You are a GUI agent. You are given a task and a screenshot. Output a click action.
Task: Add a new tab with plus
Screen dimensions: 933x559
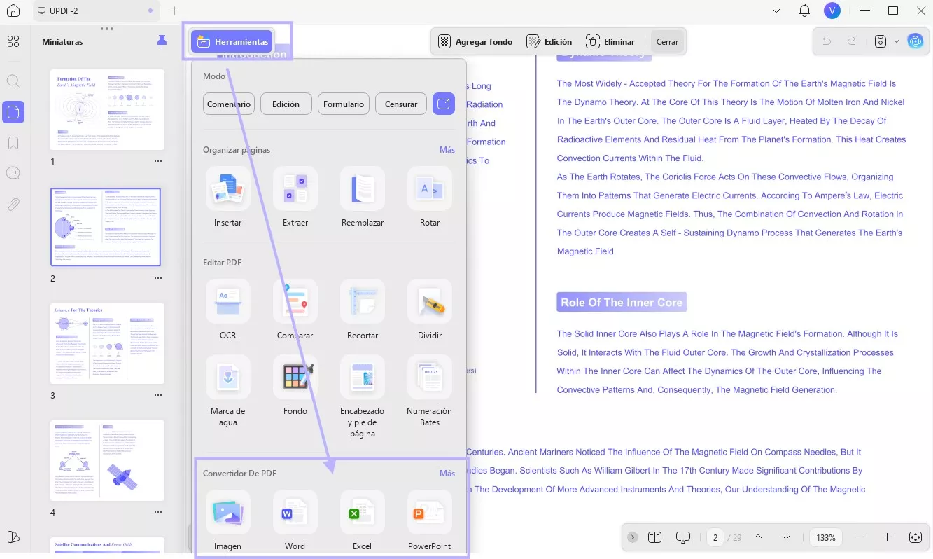(x=175, y=11)
